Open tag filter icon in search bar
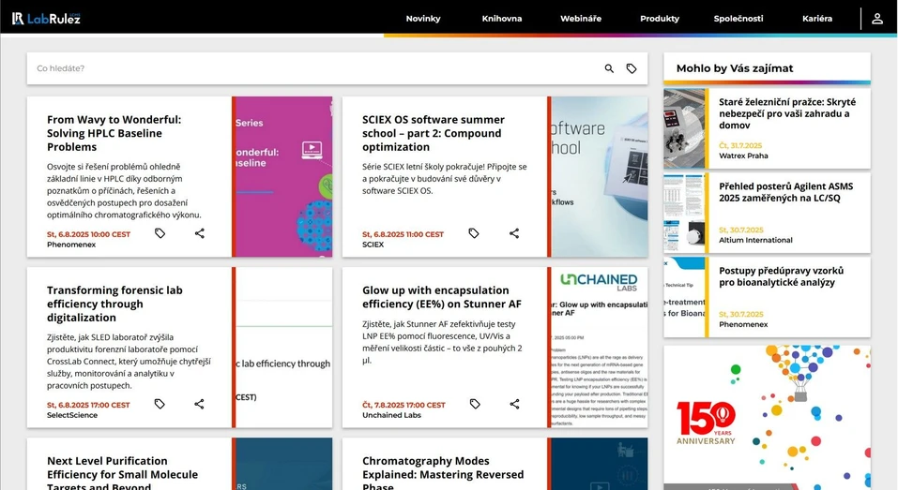 (x=632, y=68)
